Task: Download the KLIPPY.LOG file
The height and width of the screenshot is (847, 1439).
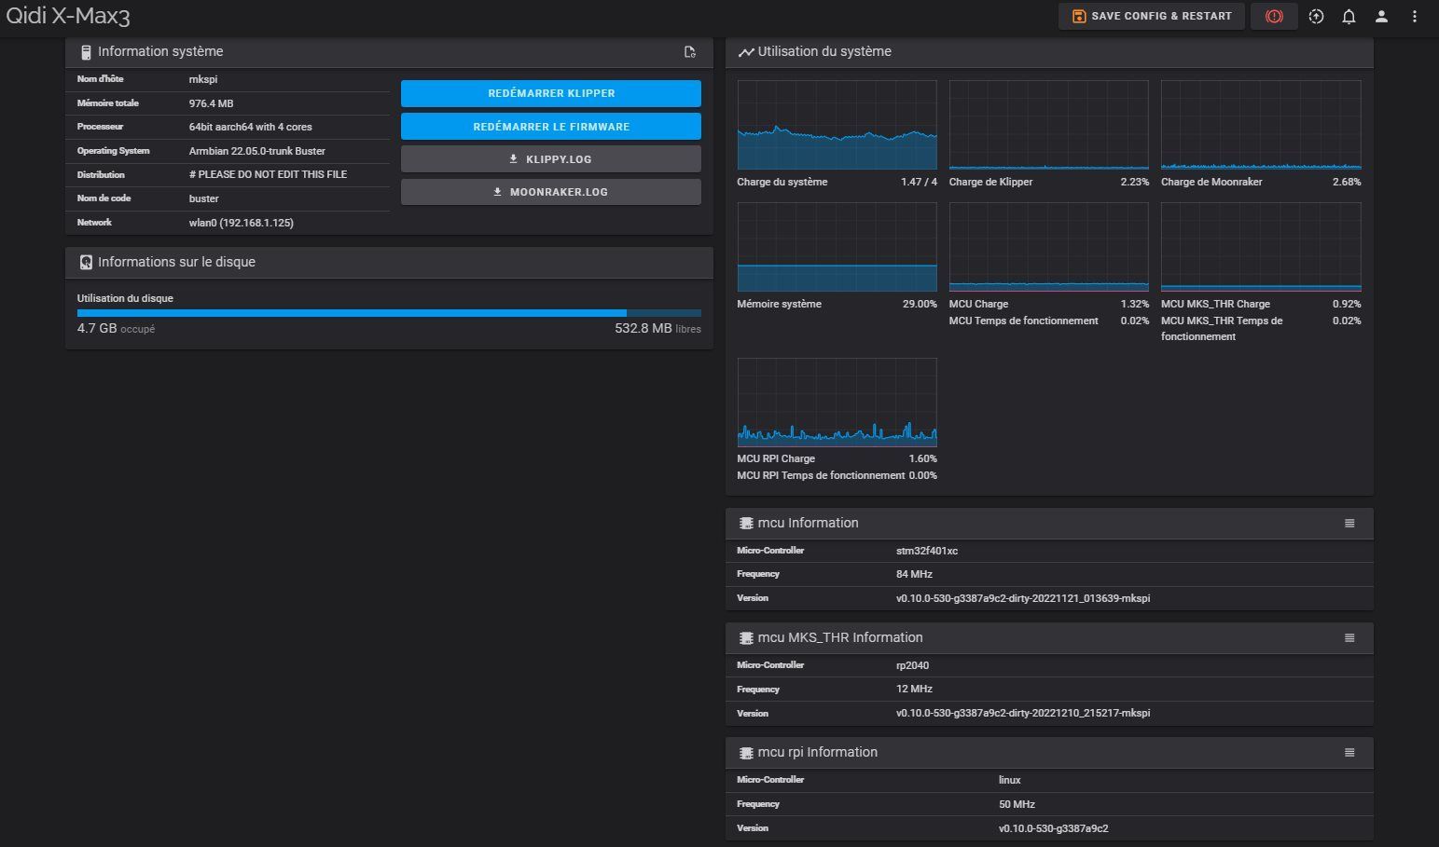Action: [550, 159]
